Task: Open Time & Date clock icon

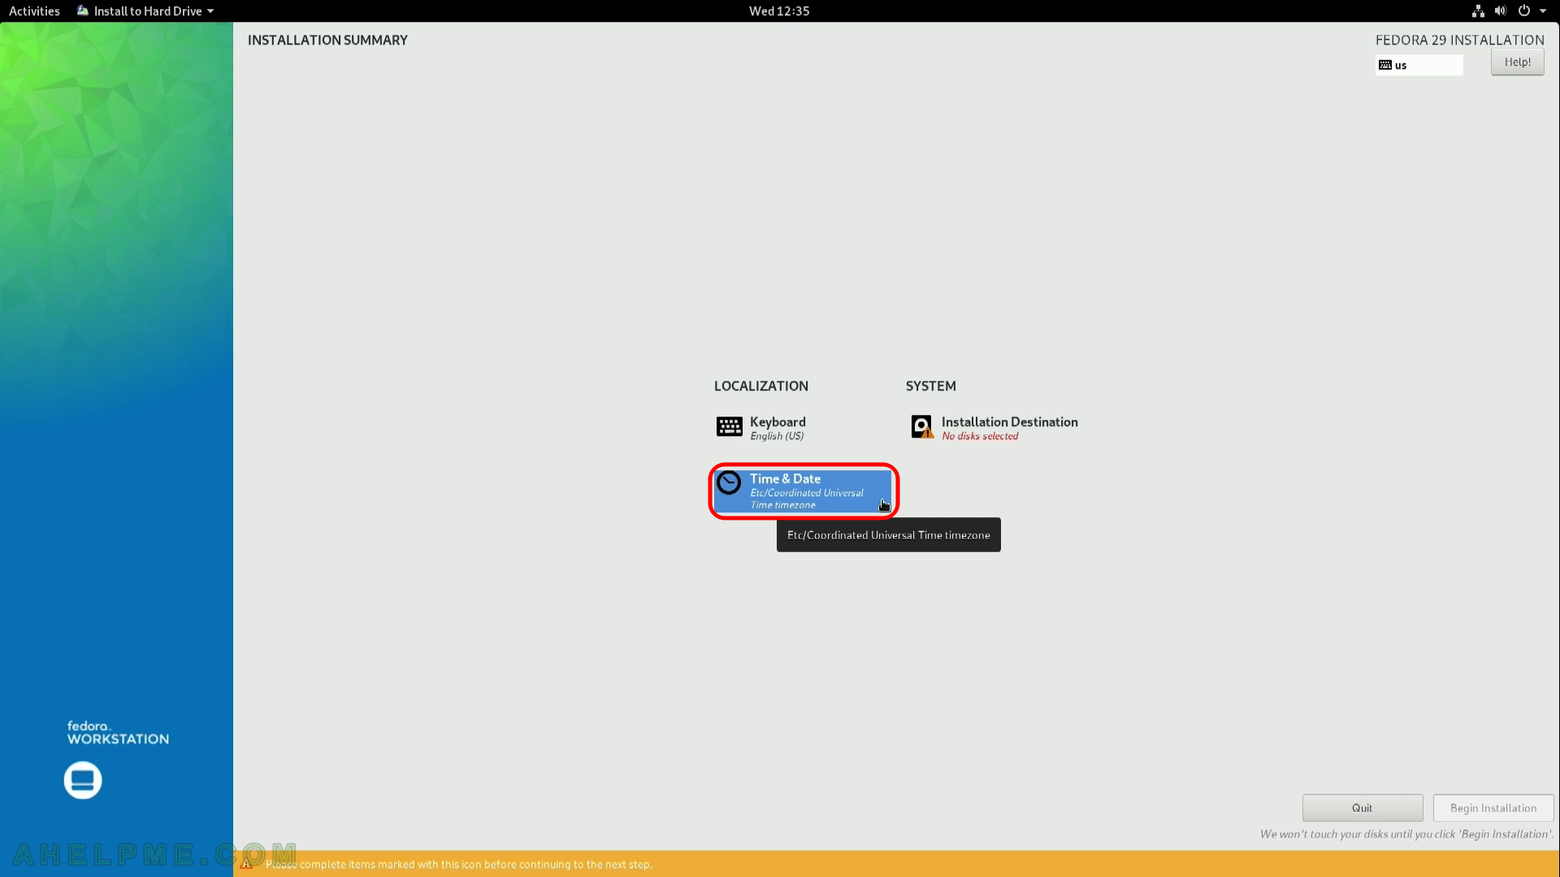Action: 729,483
